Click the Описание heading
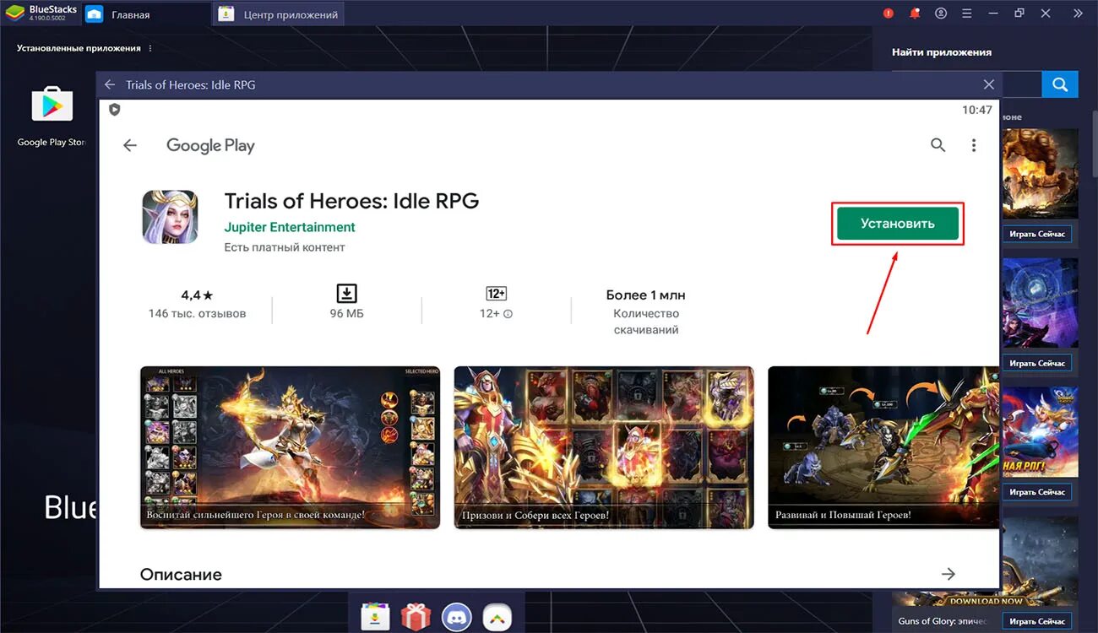1098x633 pixels. click(x=181, y=575)
